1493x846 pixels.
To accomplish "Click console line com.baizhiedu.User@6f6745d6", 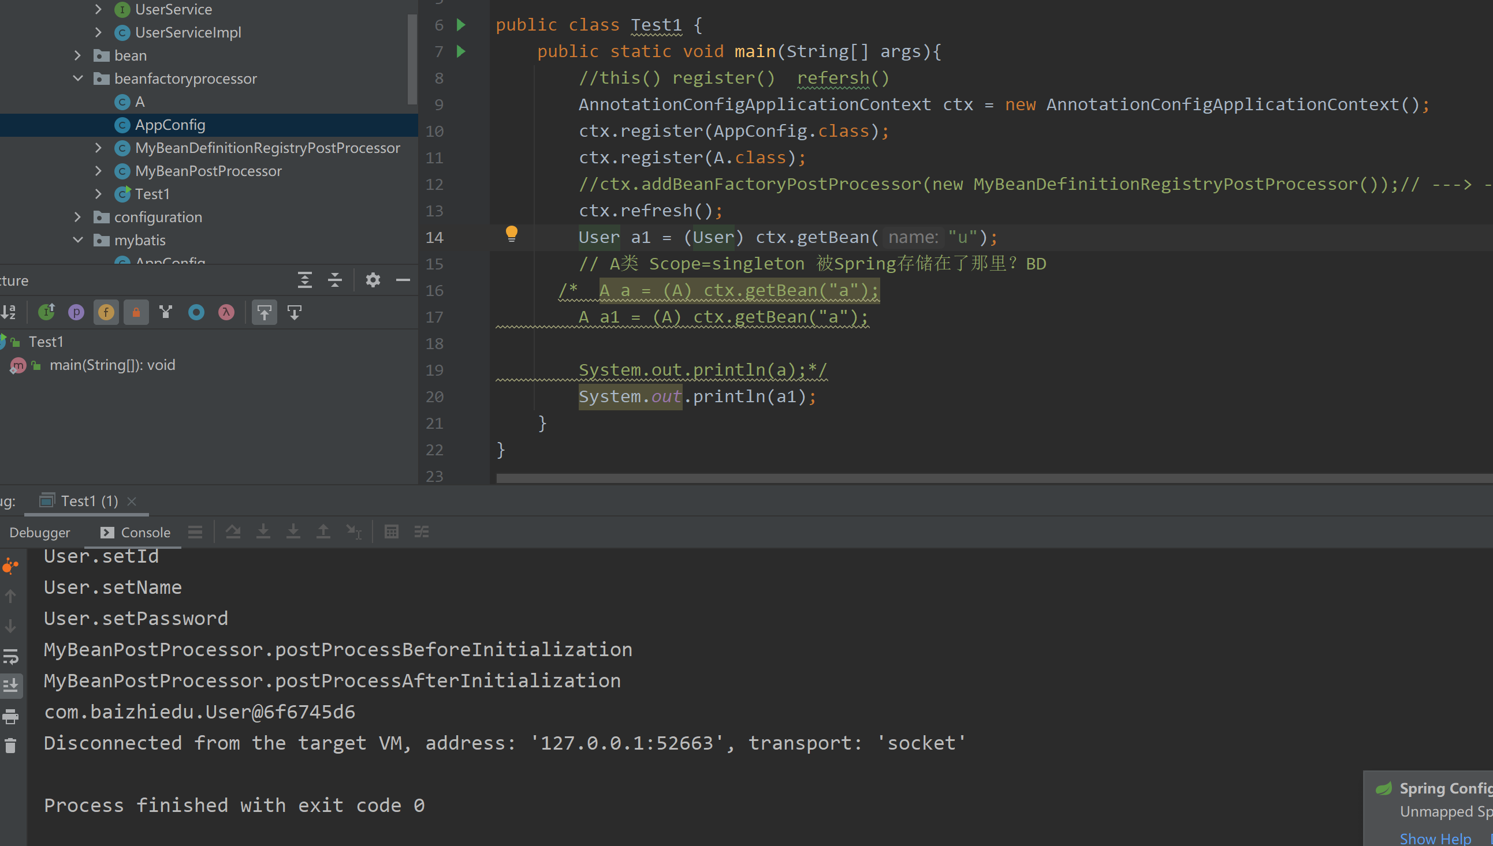I will [199, 712].
